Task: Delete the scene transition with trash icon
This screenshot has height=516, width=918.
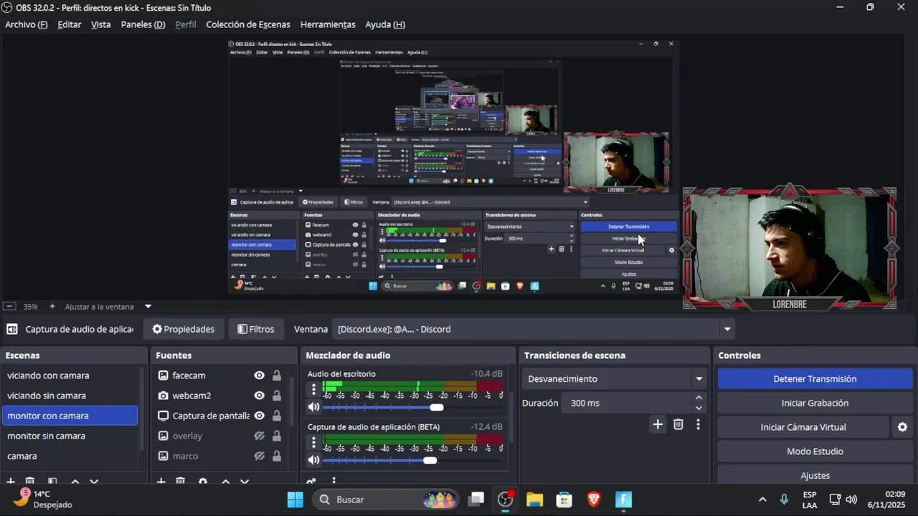Action: pyautogui.click(x=678, y=424)
